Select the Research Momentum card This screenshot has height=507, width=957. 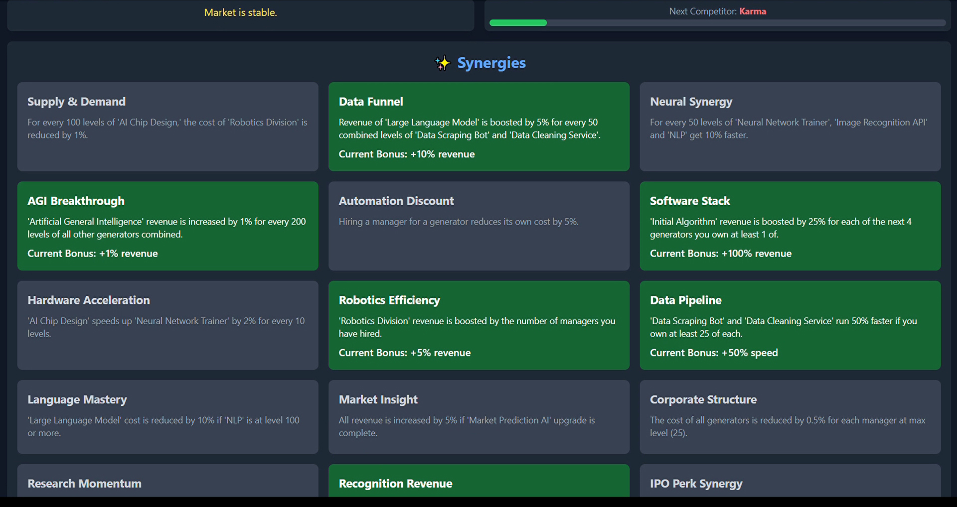(x=167, y=484)
